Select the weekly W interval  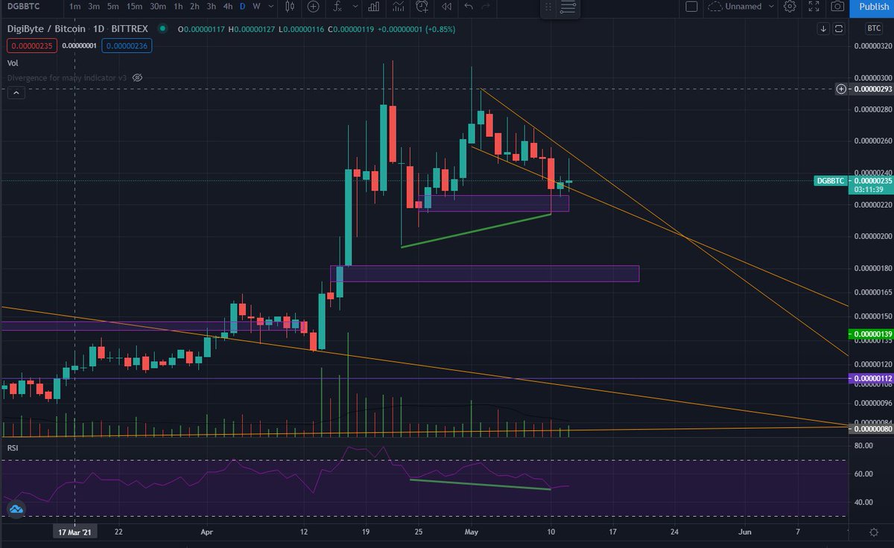[x=256, y=7]
